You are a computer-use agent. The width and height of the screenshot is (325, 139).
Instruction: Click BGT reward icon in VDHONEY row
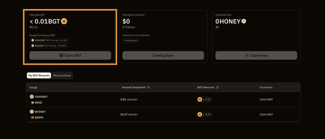(x=200, y=99)
